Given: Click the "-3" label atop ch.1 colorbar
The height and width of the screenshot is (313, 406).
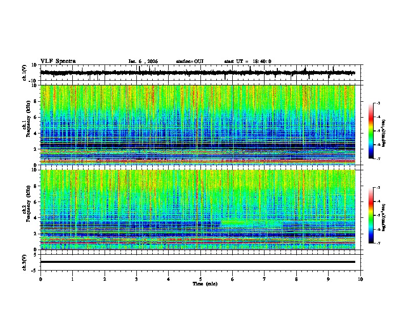Looking at the screenshot, I should (378, 103).
